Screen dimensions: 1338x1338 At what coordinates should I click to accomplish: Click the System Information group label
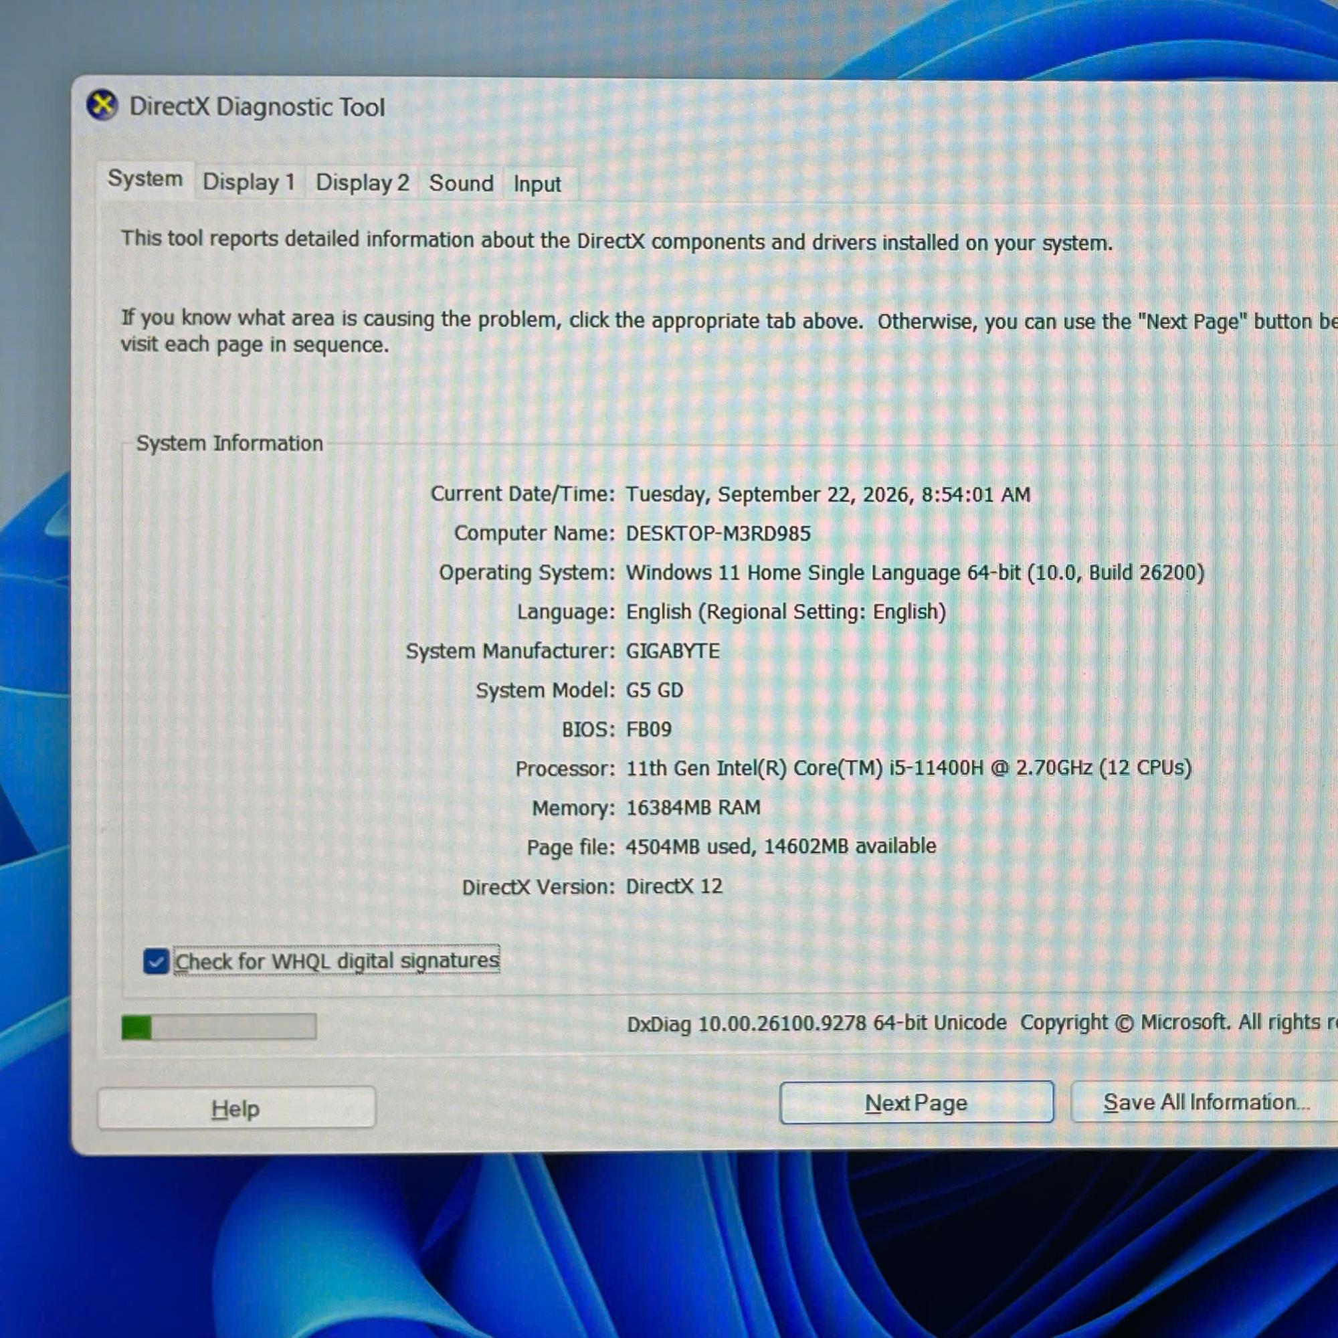(229, 444)
